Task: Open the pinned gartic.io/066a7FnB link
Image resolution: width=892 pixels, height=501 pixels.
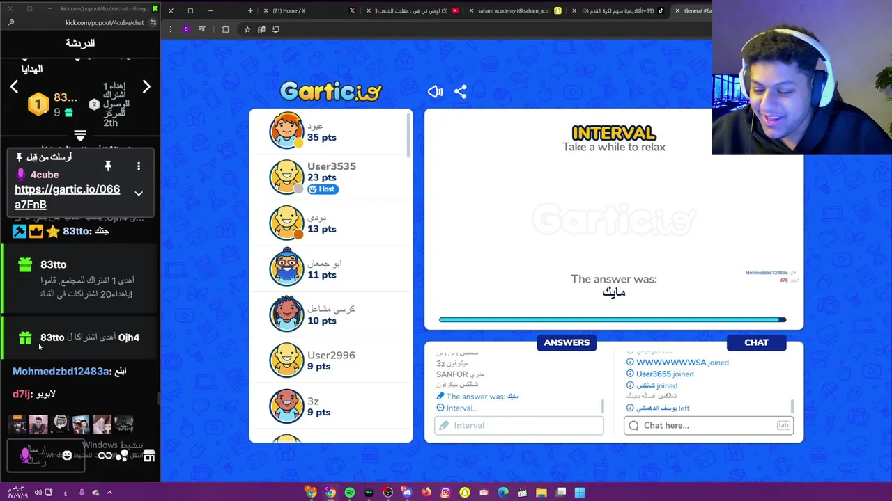Action: click(67, 197)
